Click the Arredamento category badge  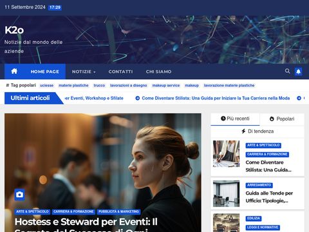259,185
